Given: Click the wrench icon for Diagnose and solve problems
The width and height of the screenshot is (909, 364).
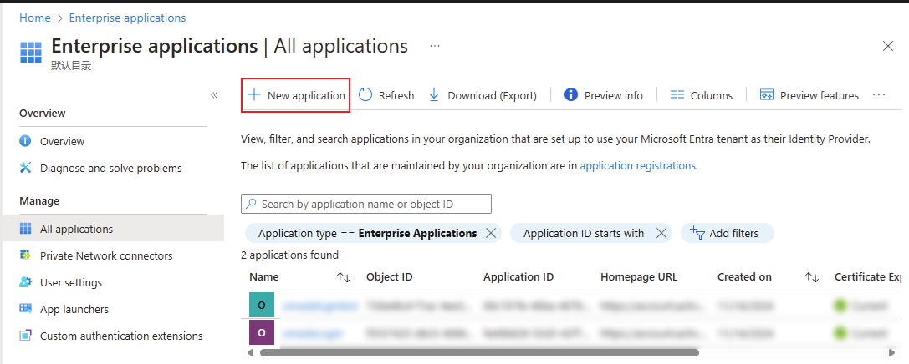Looking at the screenshot, I should coord(26,168).
